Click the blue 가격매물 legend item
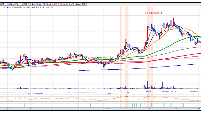The image size is (201, 113). click(6, 8)
